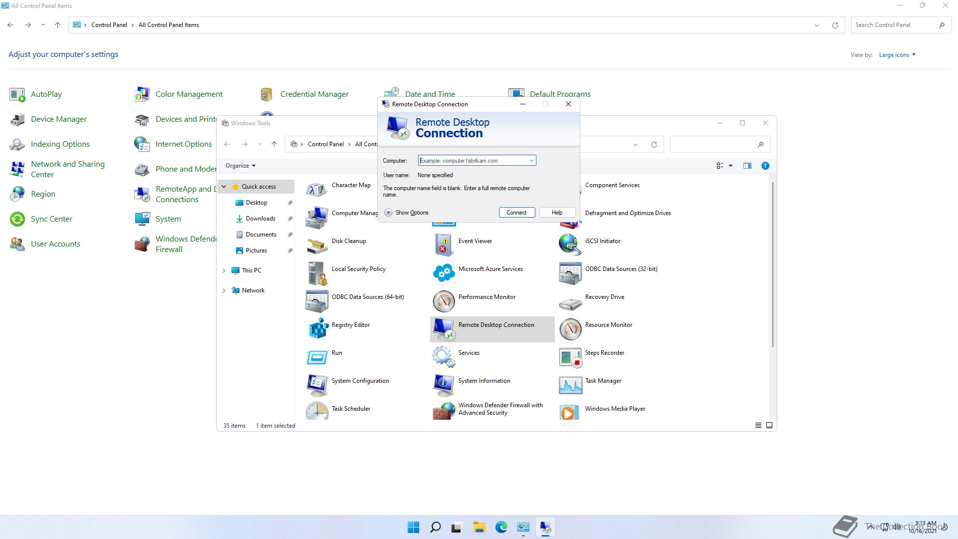Screen dimensions: 958x539
Task: Open Device Manager in Control Panel
Action: click(x=59, y=119)
